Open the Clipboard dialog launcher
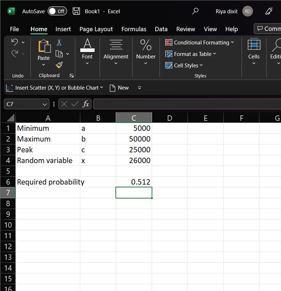Viewport: 281px width, 291px height. click(x=71, y=76)
